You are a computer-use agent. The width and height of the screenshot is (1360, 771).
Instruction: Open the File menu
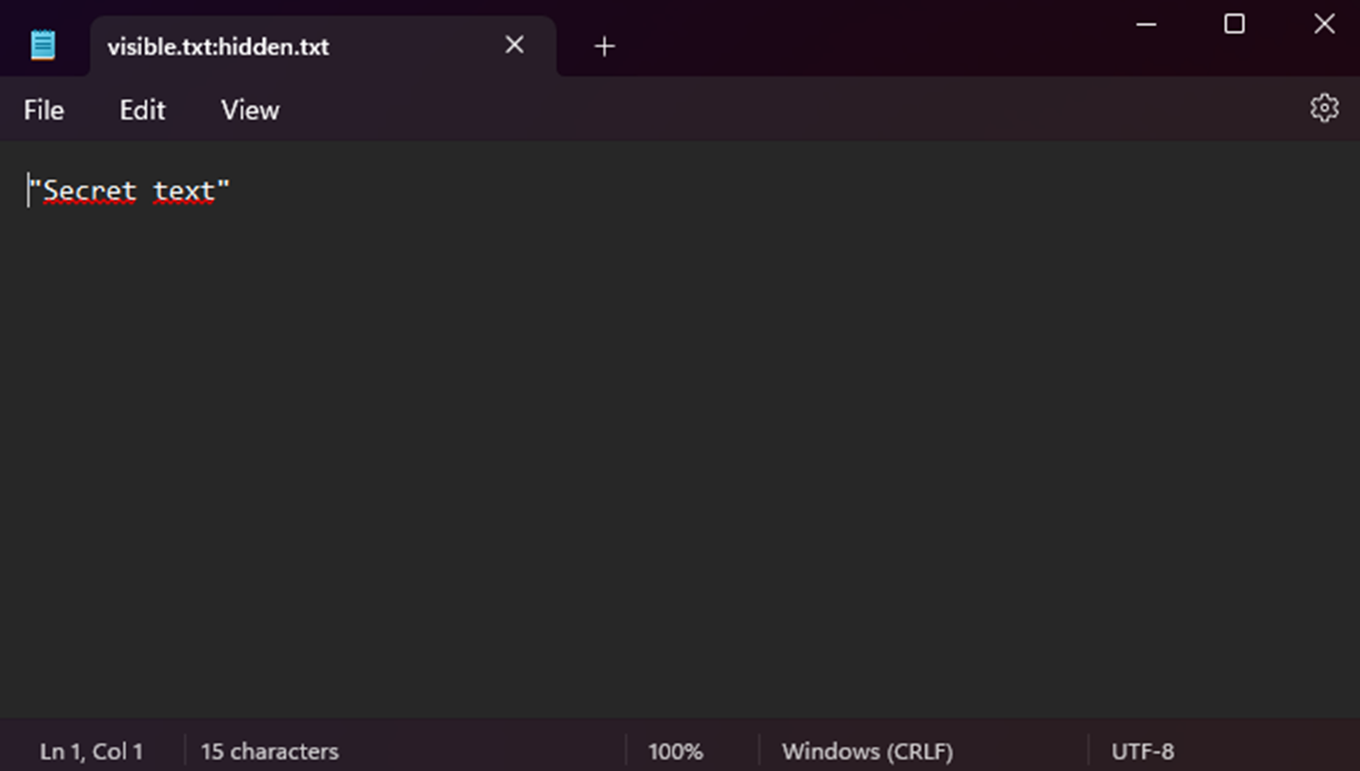pos(44,110)
